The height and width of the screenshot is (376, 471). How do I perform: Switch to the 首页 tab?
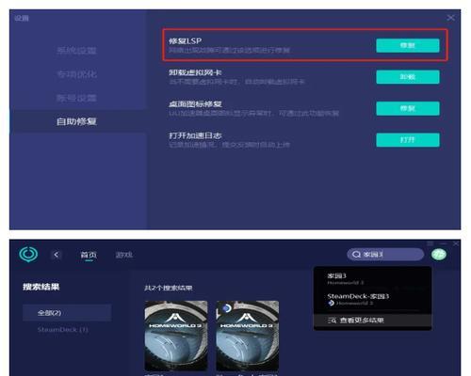[89, 255]
